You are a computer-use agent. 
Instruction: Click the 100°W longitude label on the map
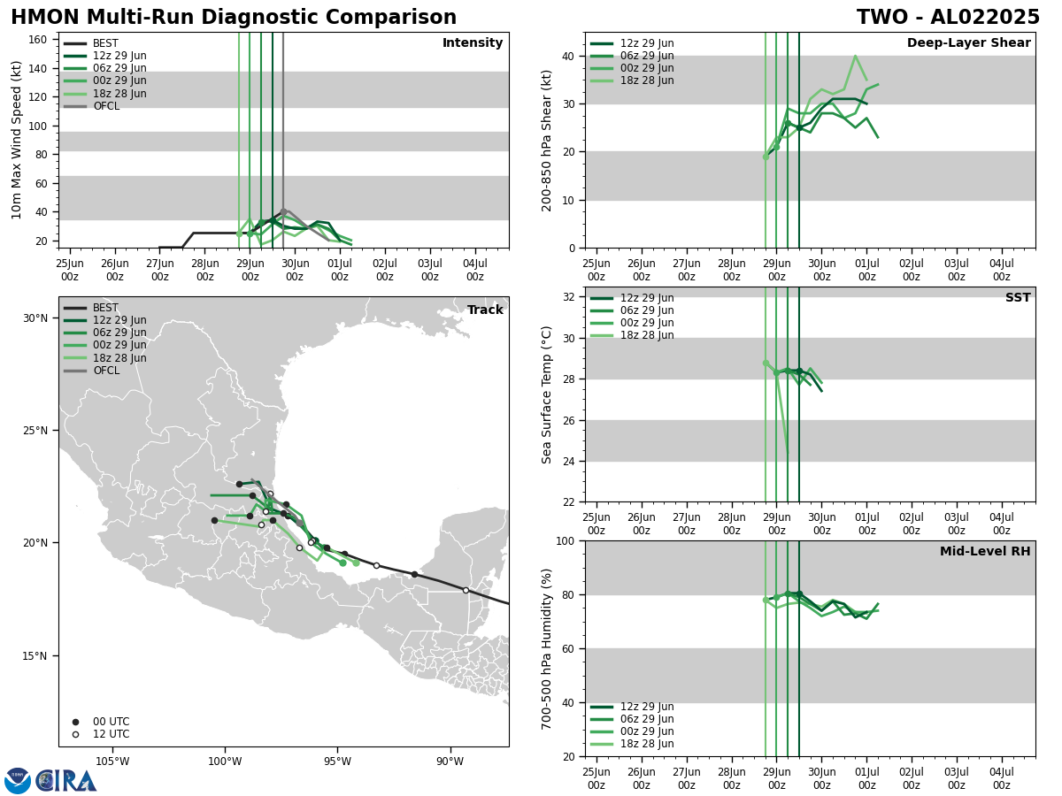tap(225, 762)
